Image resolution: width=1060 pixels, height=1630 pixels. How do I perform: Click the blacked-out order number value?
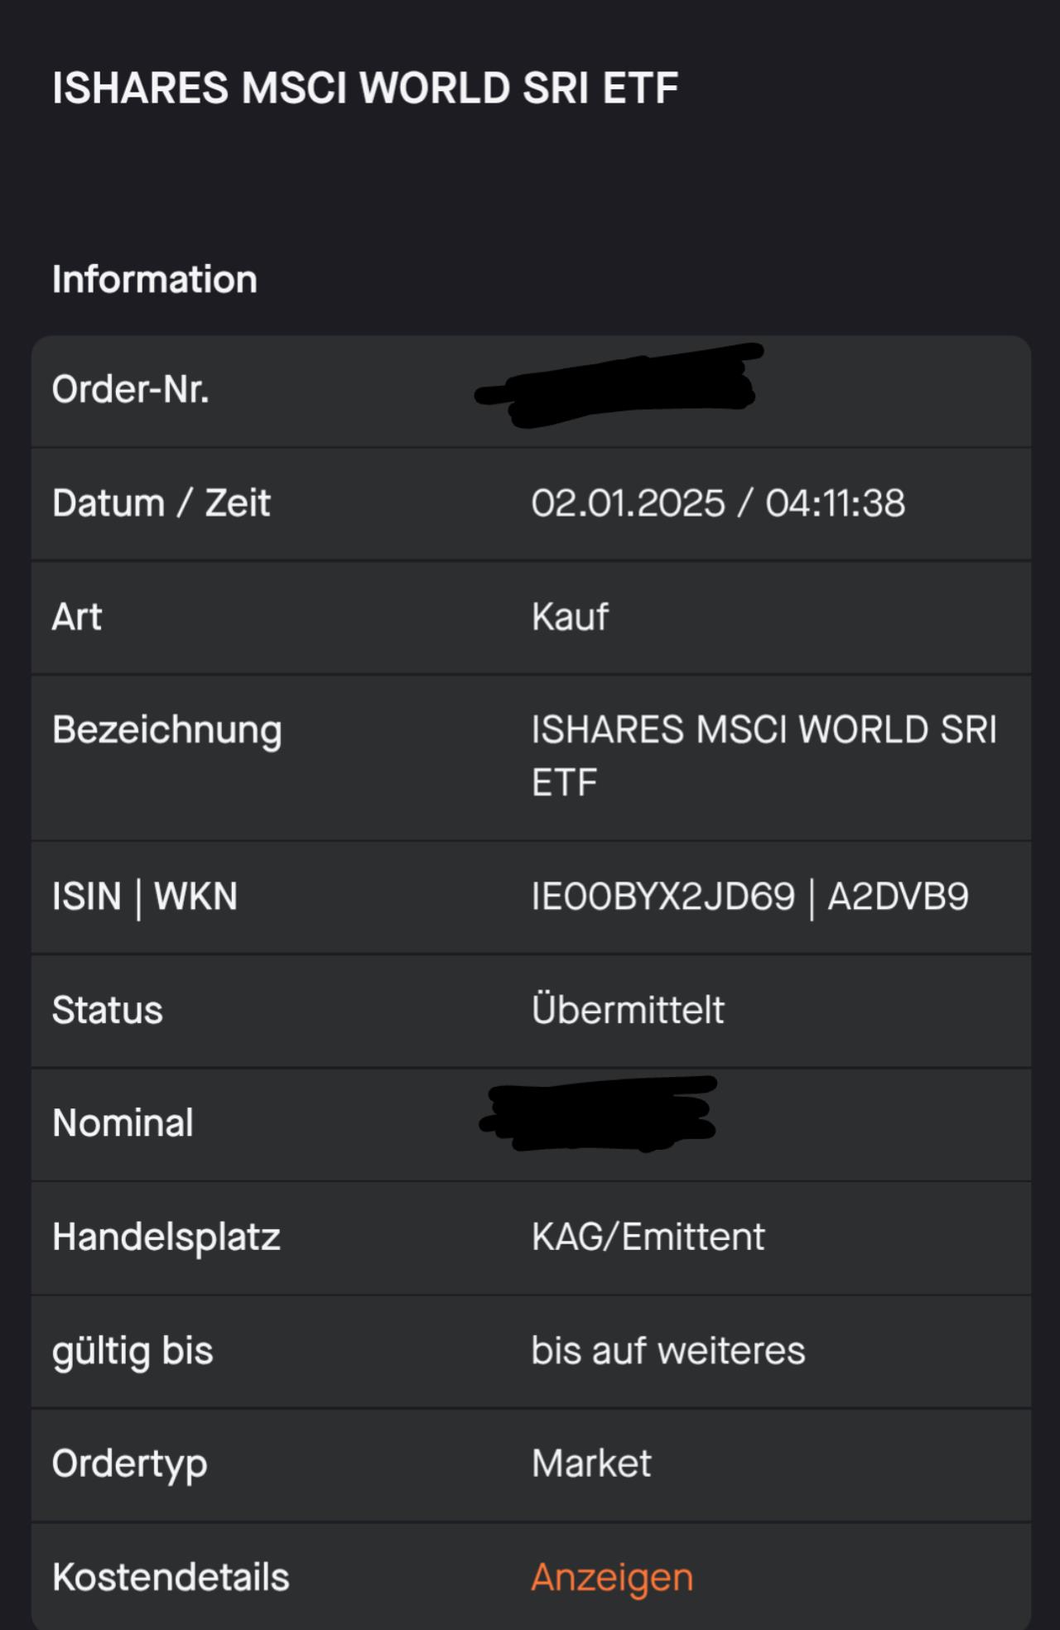coord(617,387)
